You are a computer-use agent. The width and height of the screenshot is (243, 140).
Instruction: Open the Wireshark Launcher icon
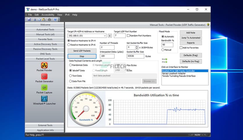click(x=44, y=99)
